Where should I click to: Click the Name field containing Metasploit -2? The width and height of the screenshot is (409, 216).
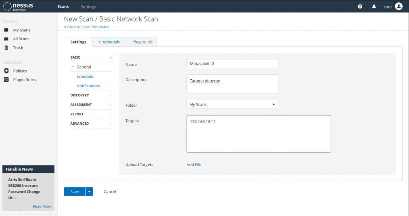pyautogui.click(x=232, y=63)
